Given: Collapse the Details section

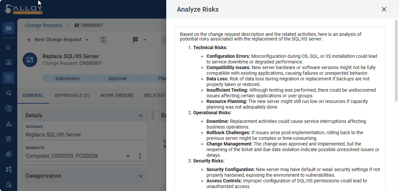Looking at the screenshot, I should (x=141, y=116).
